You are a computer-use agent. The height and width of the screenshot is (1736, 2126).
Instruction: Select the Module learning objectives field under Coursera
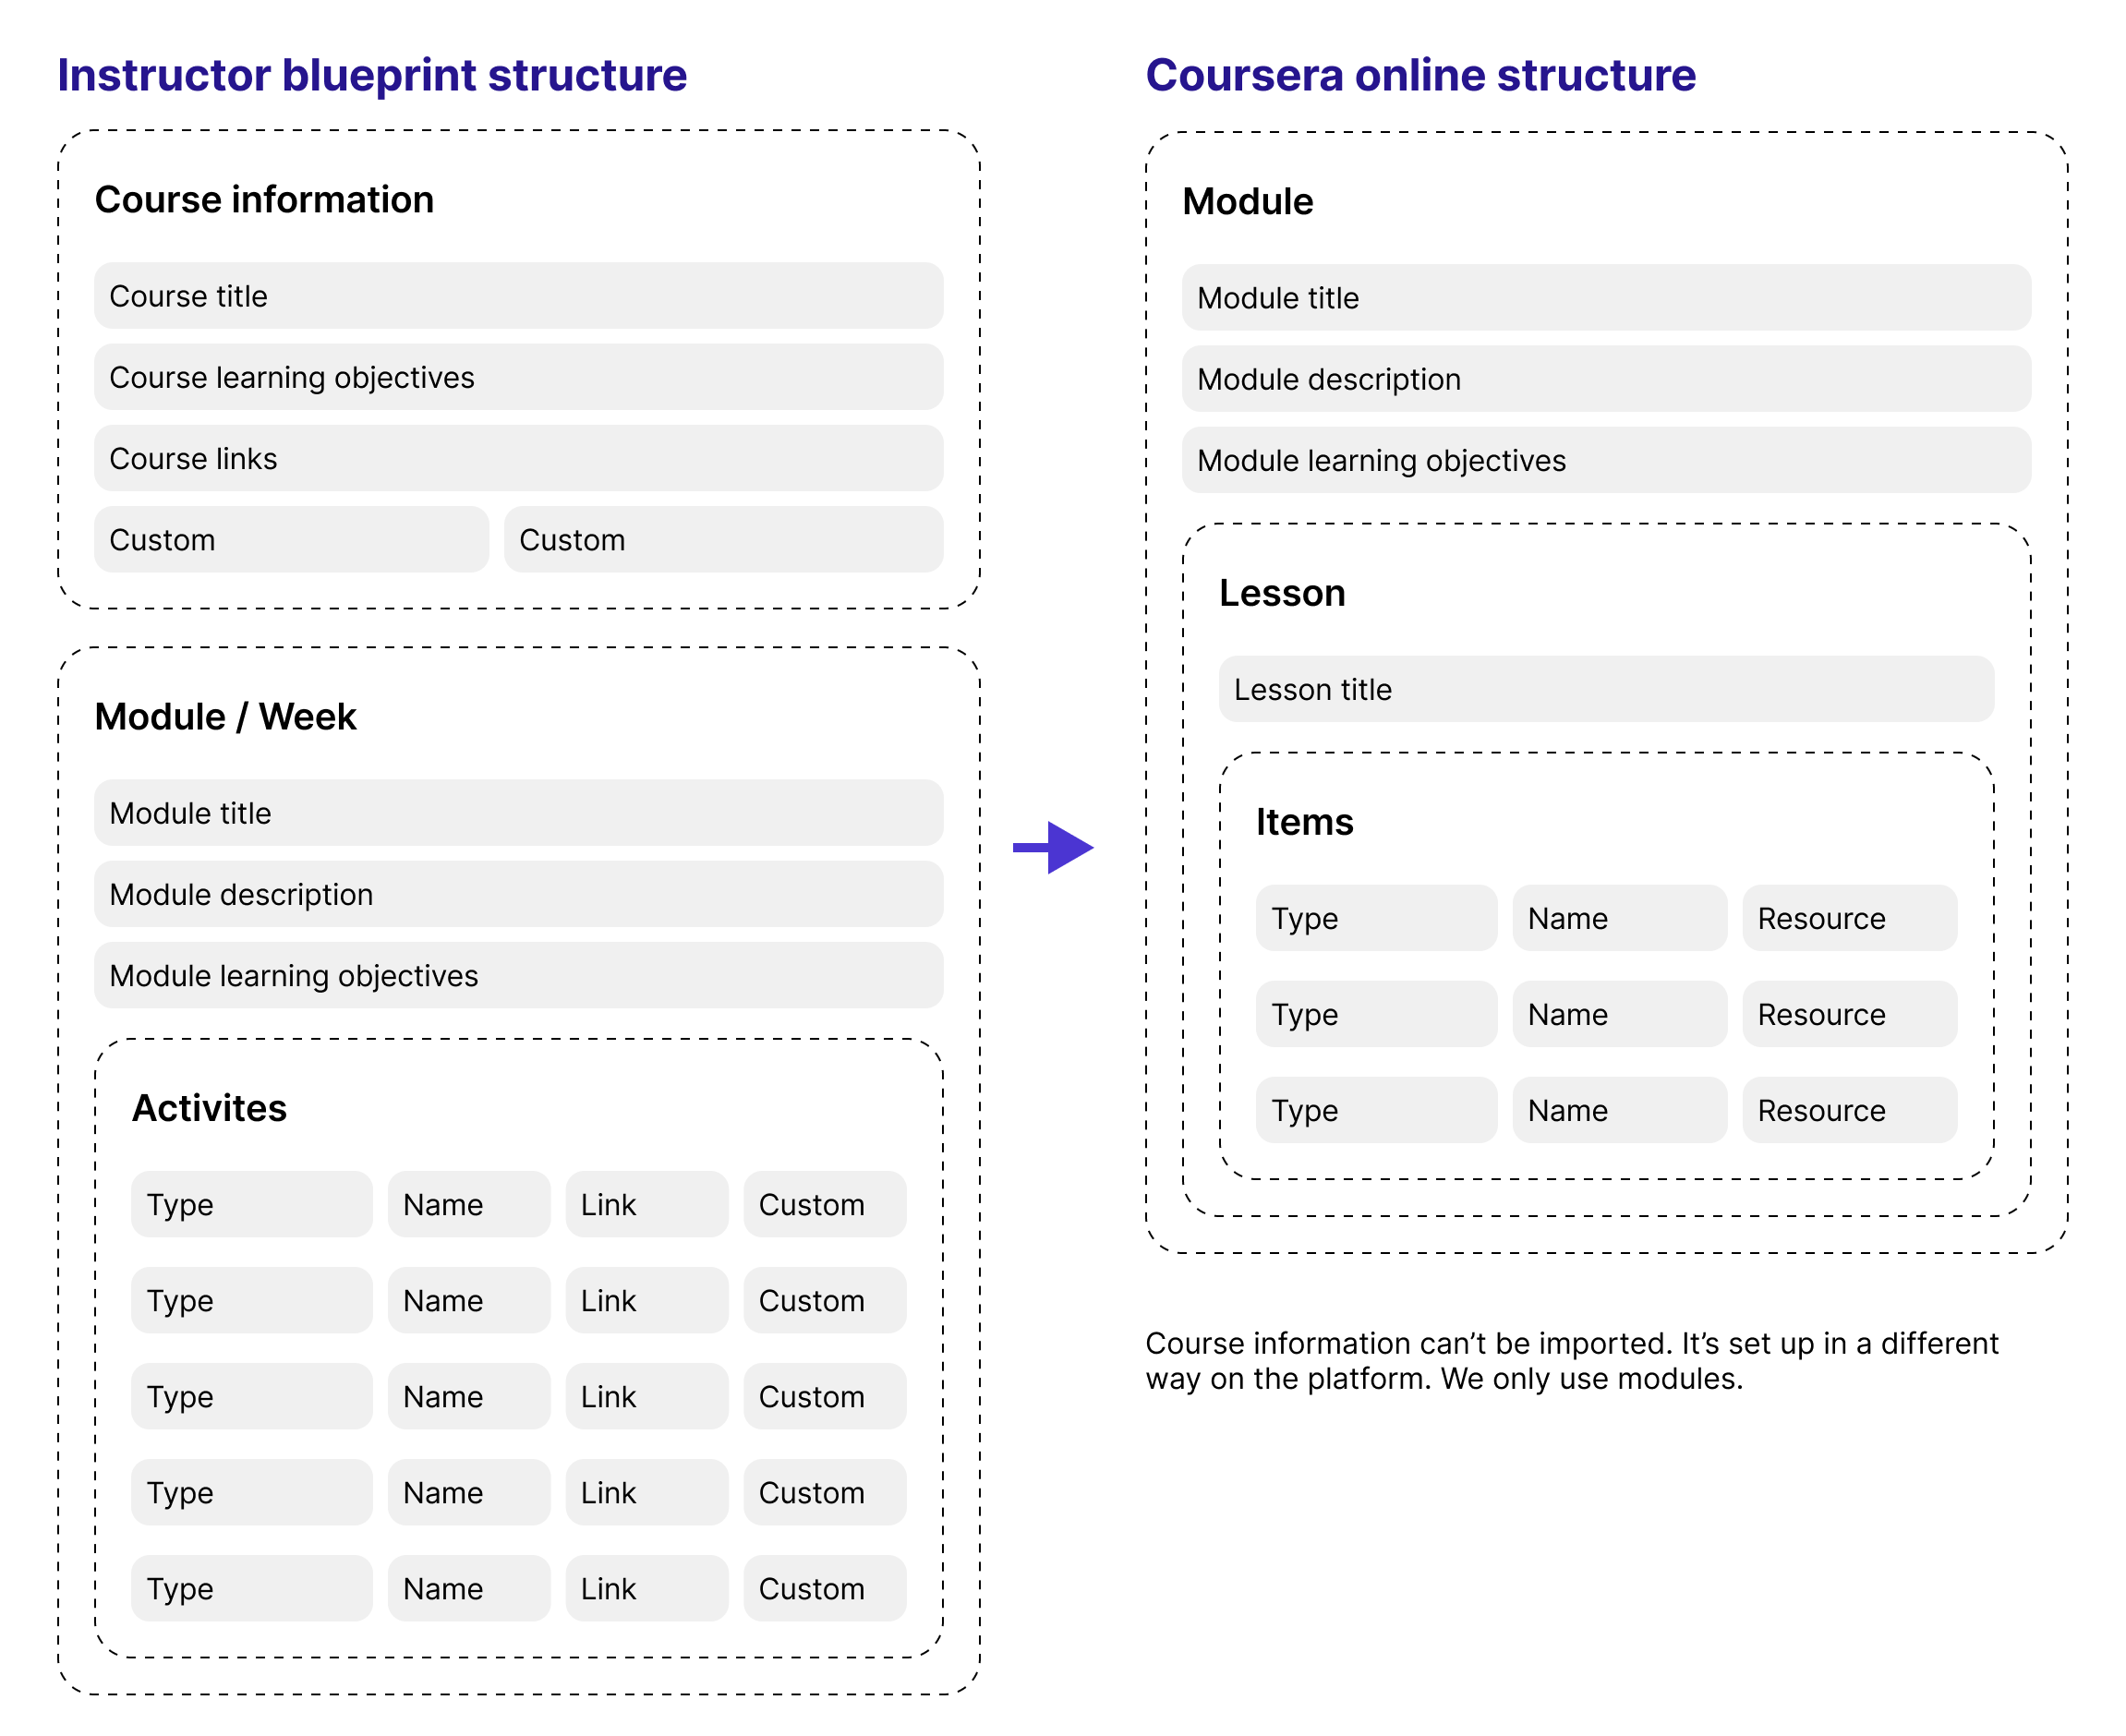(1605, 460)
